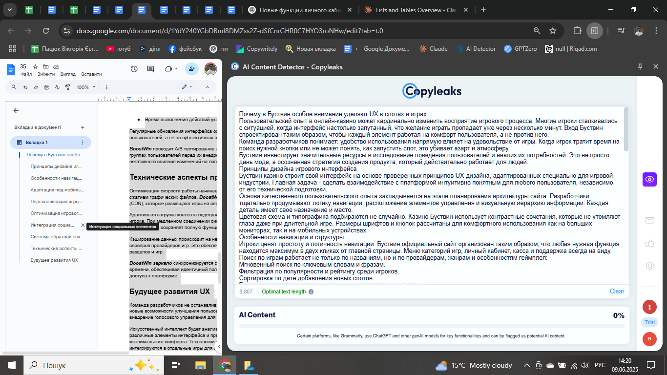Open the Вигляд menu
667x375 pixels.
[x=68, y=74]
